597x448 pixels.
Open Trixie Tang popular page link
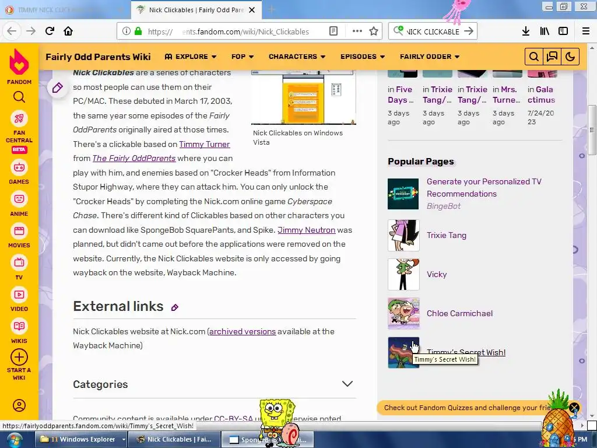point(446,236)
